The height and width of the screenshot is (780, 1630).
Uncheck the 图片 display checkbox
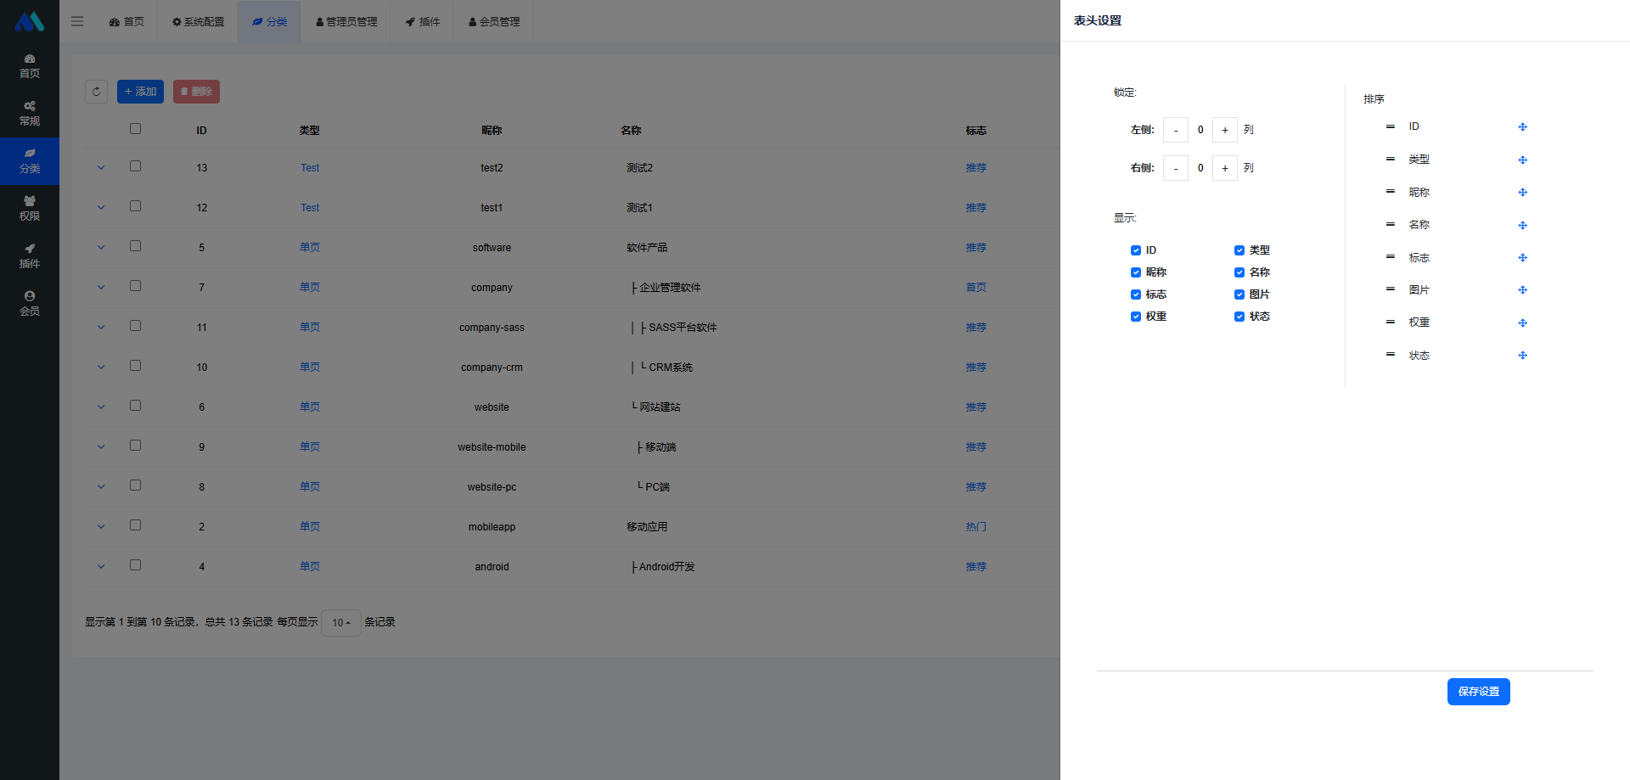pos(1239,295)
